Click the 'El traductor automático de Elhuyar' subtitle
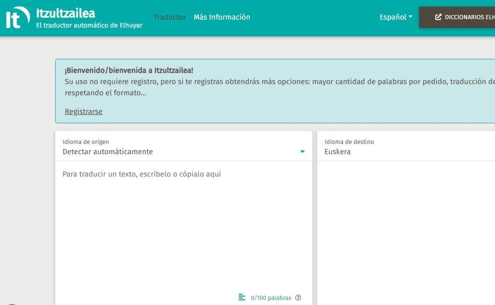 (89, 25)
